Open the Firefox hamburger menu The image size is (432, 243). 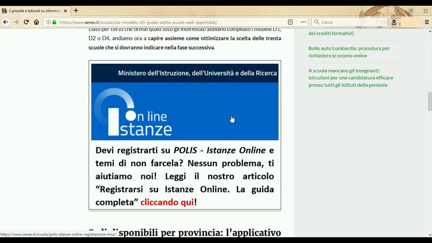[427, 22]
